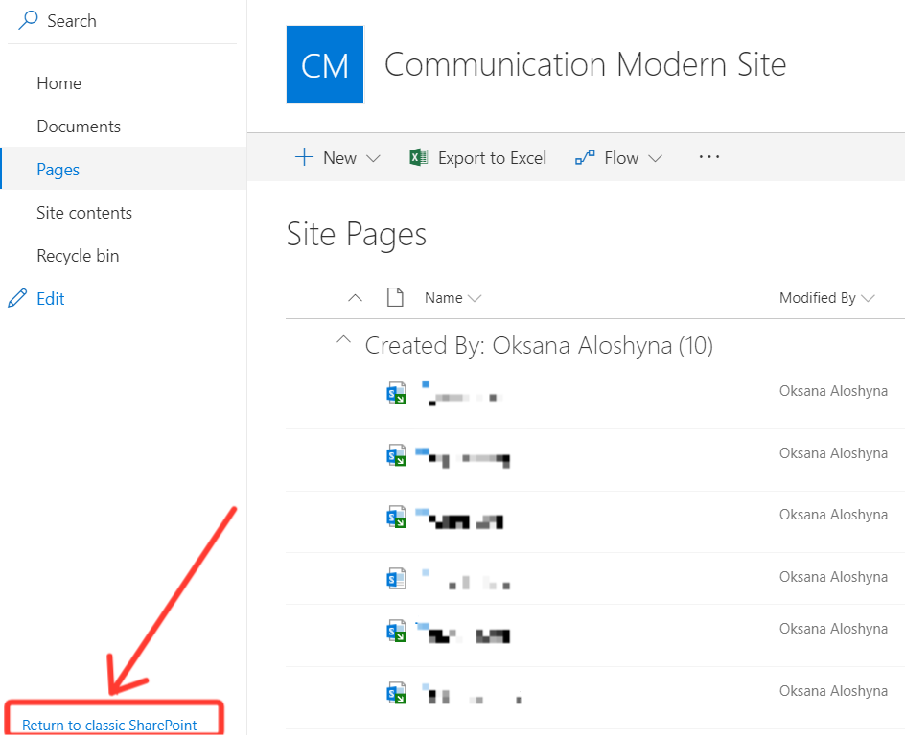Click the third page file icon
This screenshot has width=905, height=738.
point(396,517)
